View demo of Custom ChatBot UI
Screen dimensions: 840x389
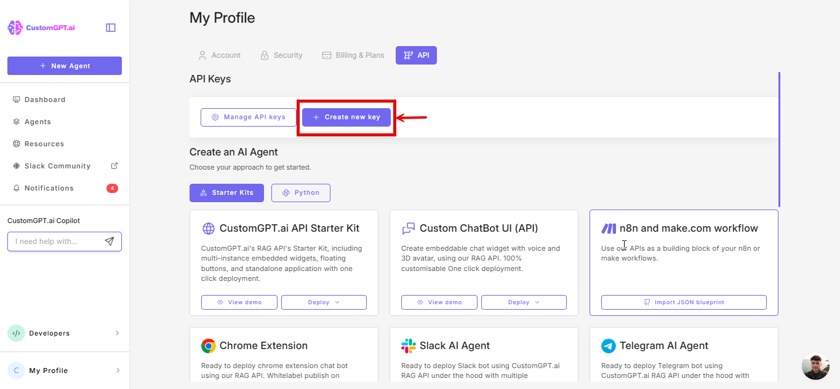[x=439, y=302]
